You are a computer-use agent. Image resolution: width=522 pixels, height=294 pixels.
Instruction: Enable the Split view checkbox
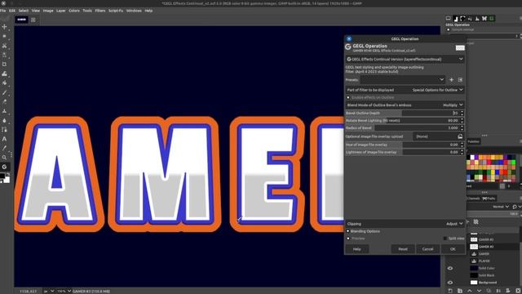(445, 238)
